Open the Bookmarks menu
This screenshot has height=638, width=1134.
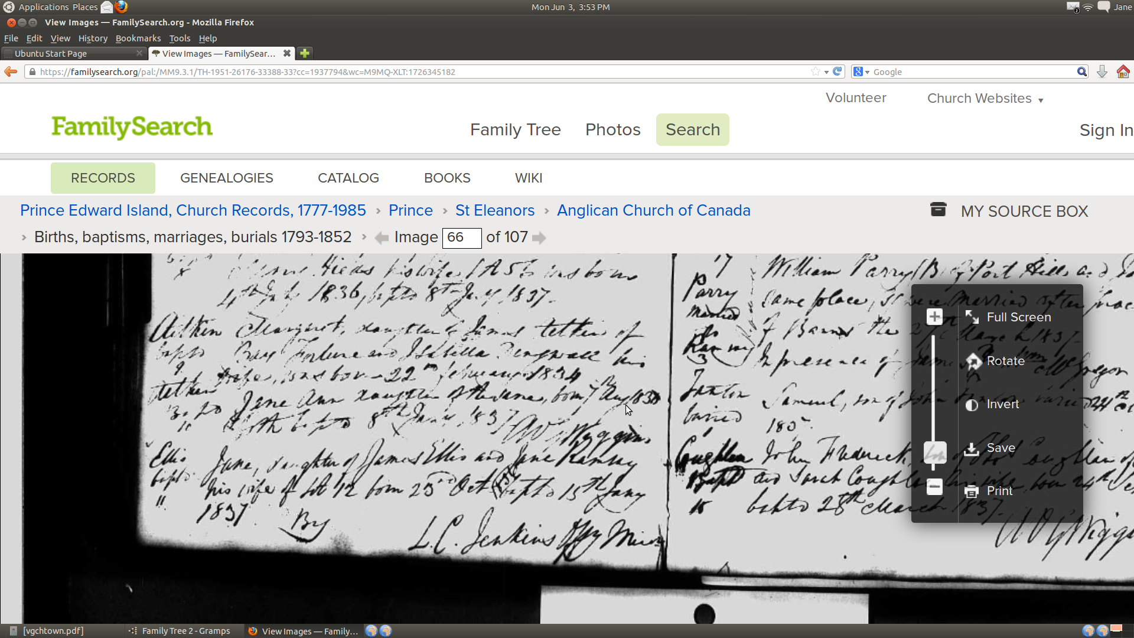(x=138, y=38)
